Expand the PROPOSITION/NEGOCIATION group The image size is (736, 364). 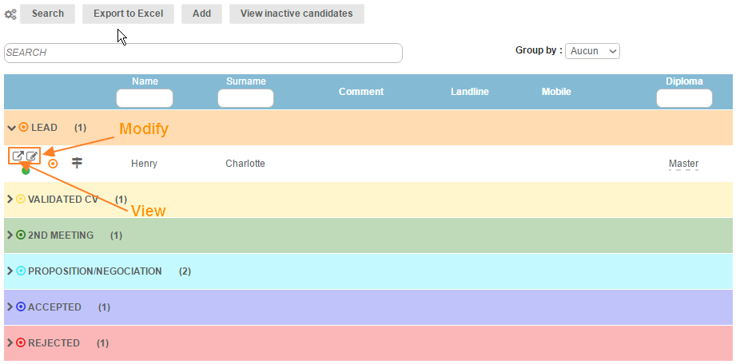[10, 271]
